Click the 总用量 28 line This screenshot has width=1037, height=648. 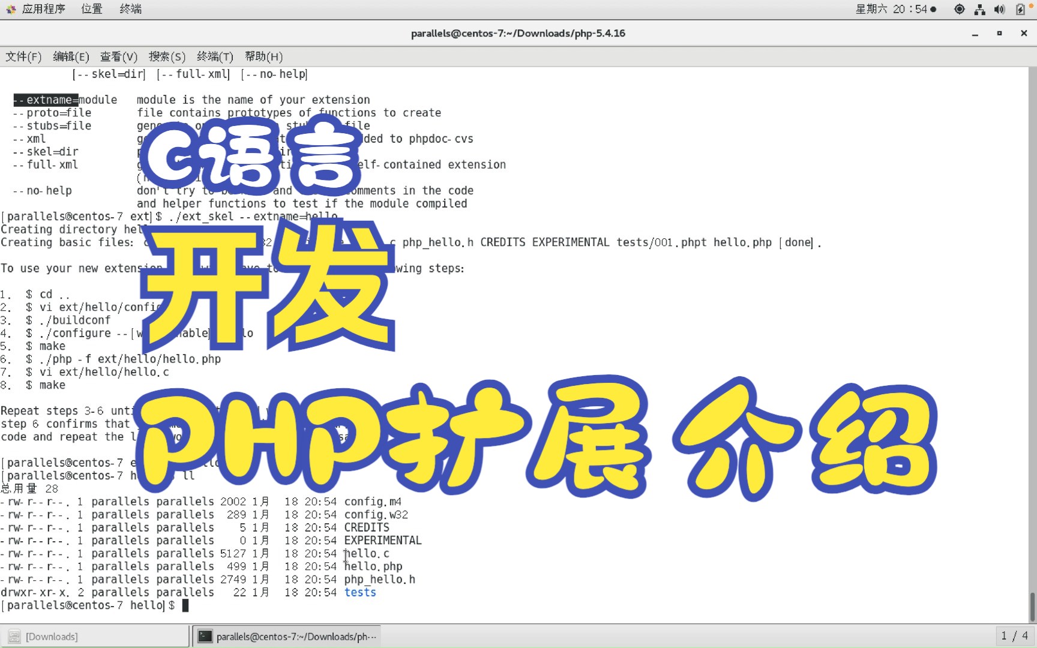pyautogui.click(x=29, y=488)
